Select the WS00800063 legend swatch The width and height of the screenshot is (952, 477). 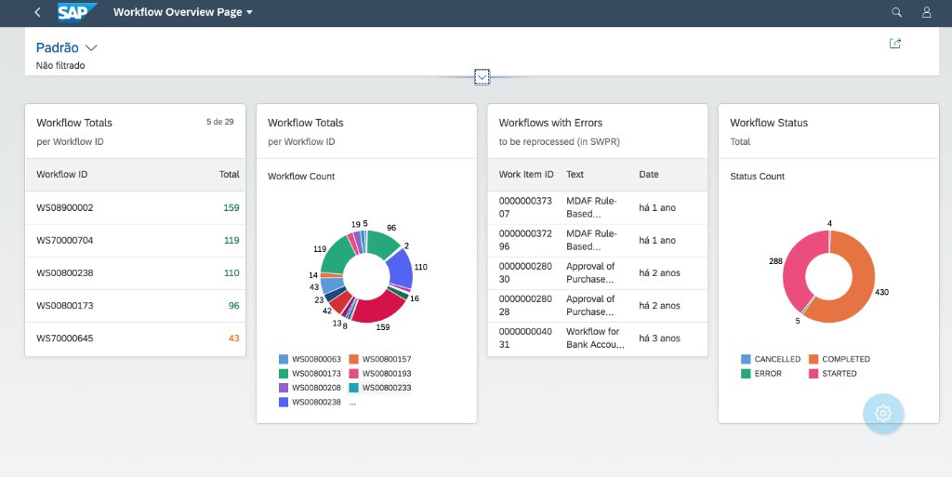(284, 359)
